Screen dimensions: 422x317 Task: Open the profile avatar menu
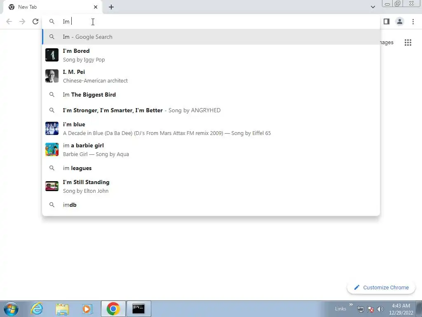click(x=400, y=21)
